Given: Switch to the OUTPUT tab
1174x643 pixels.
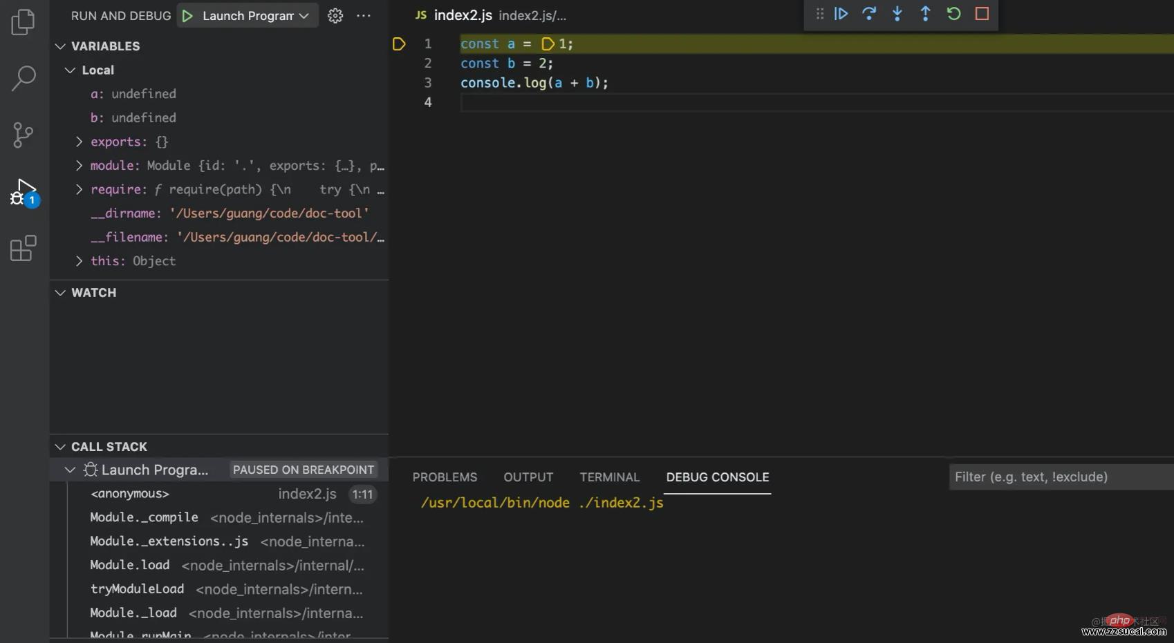Looking at the screenshot, I should click(528, 477).
